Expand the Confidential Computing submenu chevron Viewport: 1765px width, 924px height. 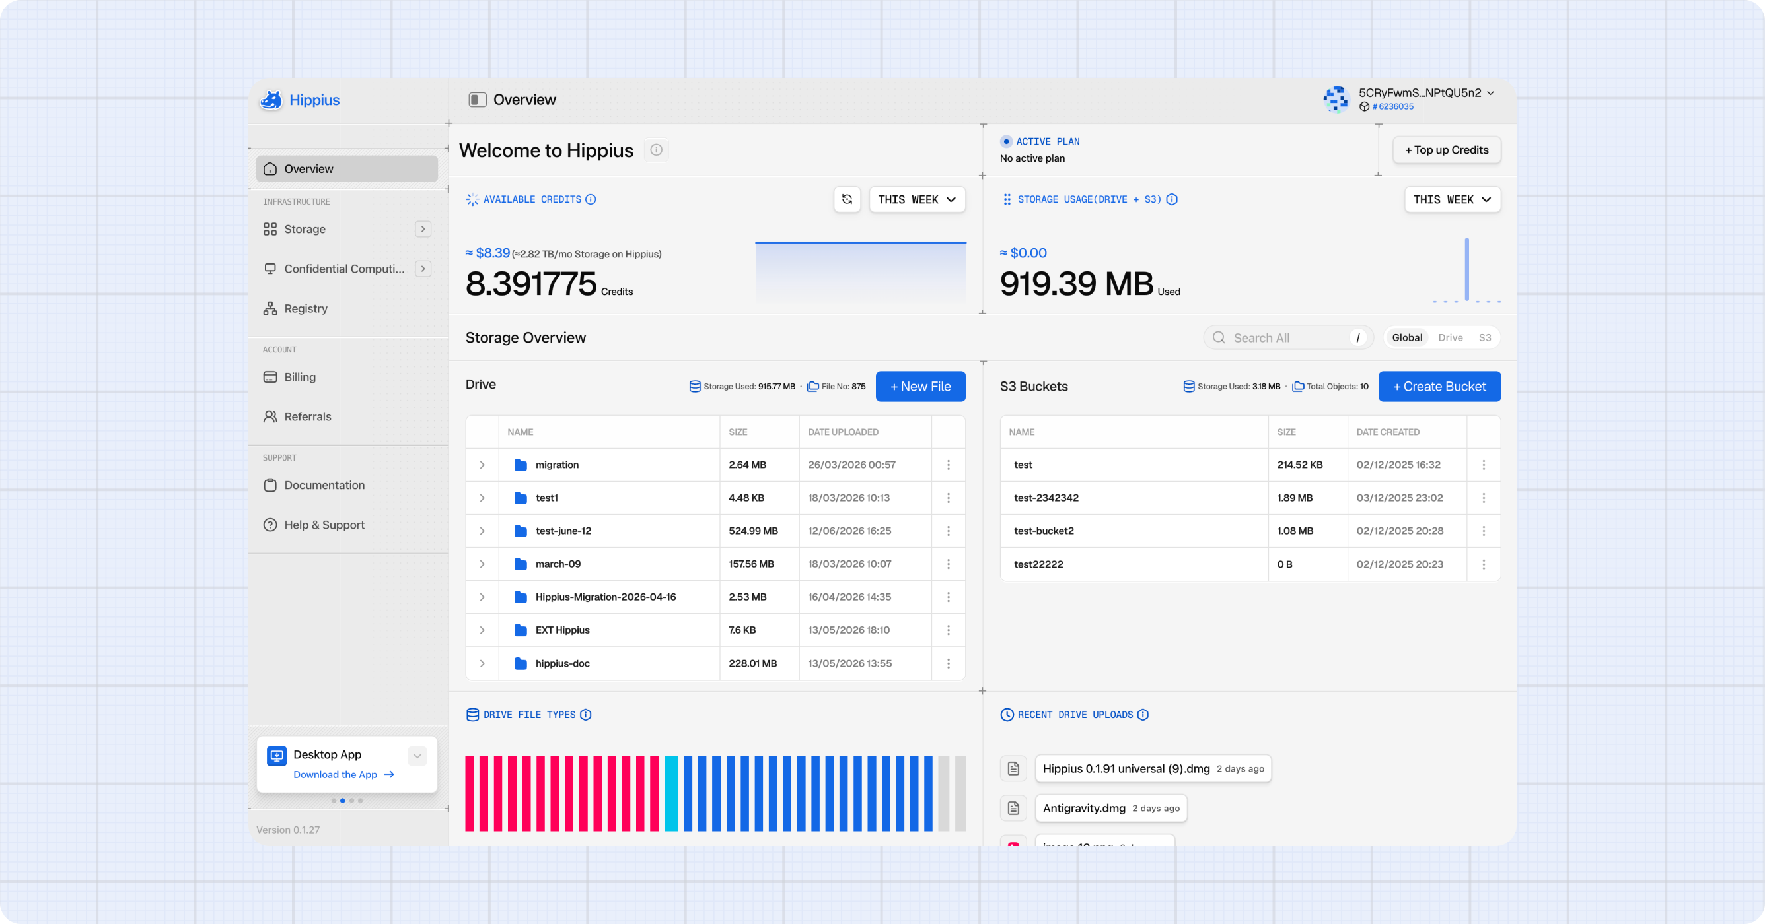[x=423, y=269]
